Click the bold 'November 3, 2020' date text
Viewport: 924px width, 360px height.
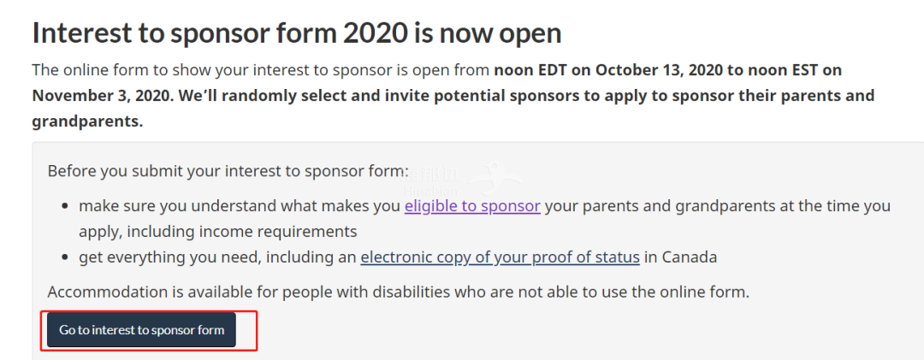(x=103, y=95)
